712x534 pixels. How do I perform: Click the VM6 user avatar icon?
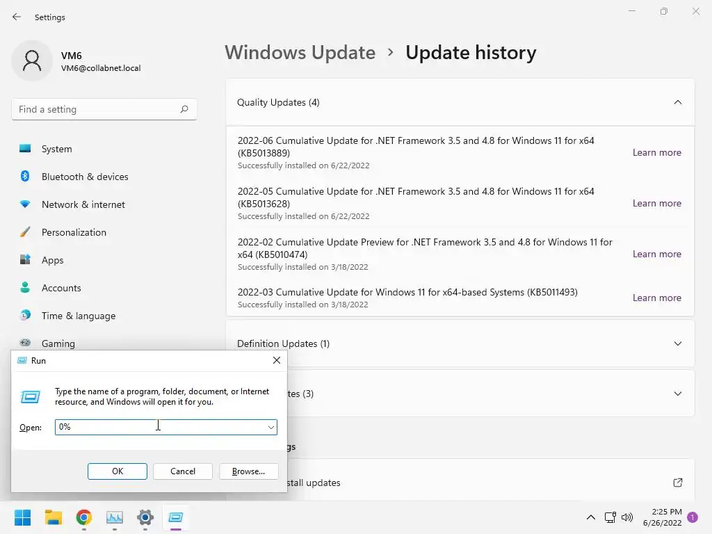[x=32, y=60]
